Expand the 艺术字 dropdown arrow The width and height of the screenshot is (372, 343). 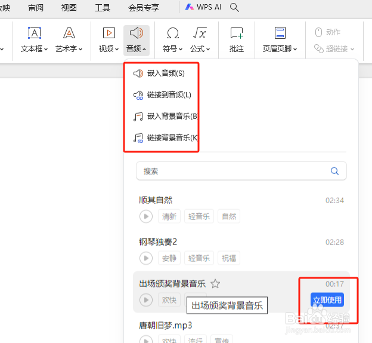[x=80, y=49]
